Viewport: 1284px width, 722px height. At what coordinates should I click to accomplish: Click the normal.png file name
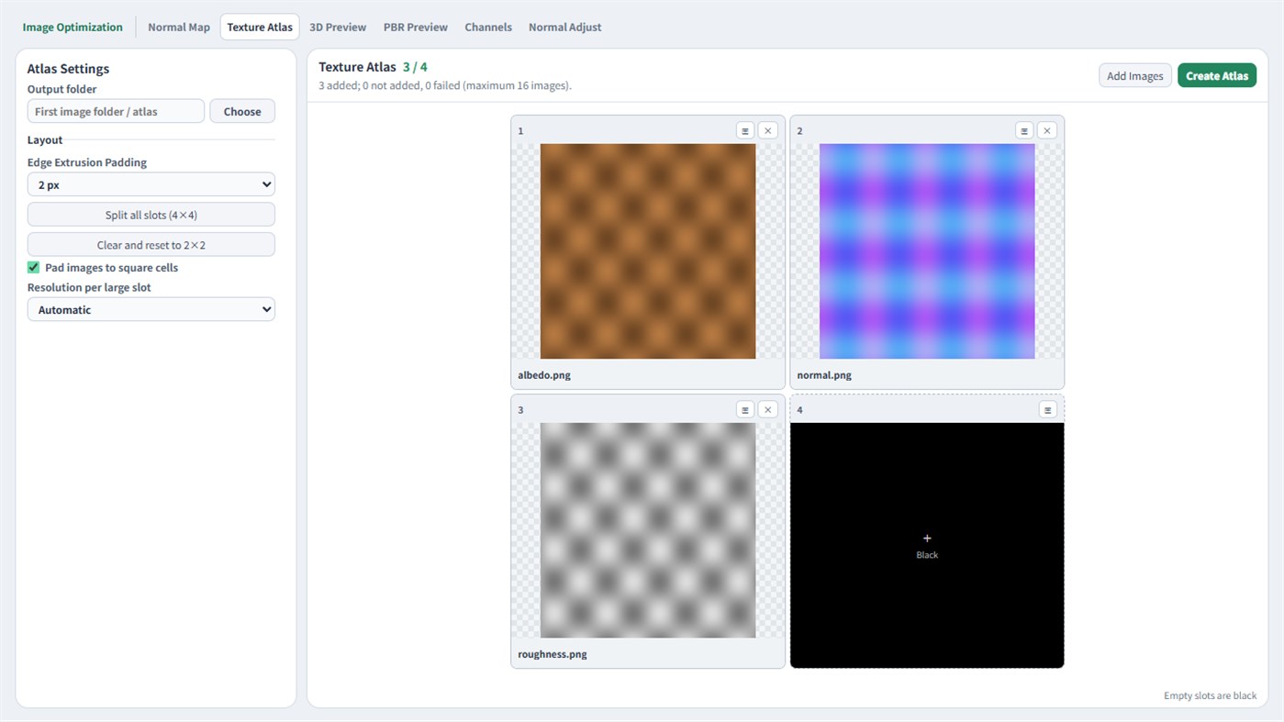point(824,375)
